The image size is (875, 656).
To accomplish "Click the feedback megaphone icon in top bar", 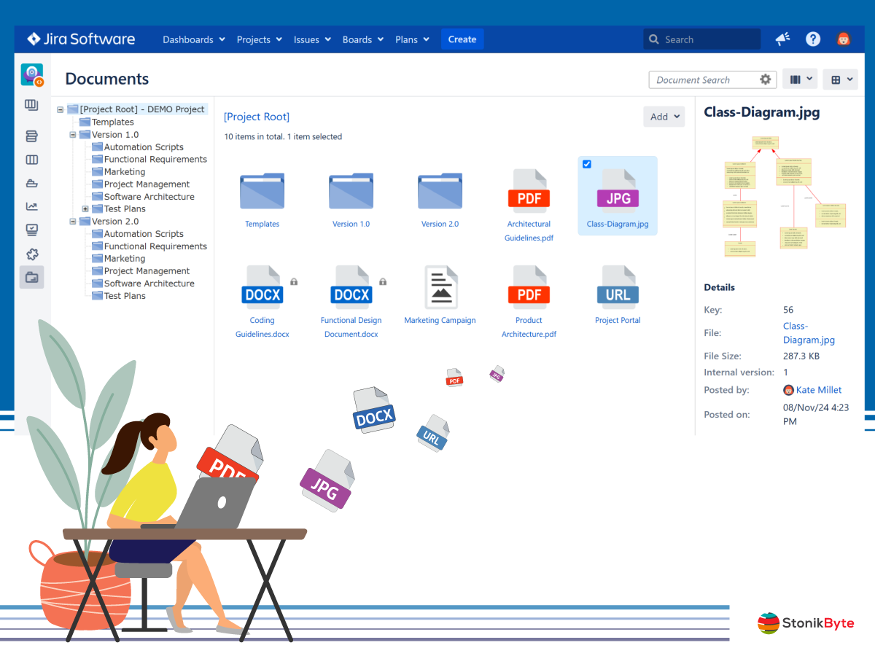I will pos(782,39).
